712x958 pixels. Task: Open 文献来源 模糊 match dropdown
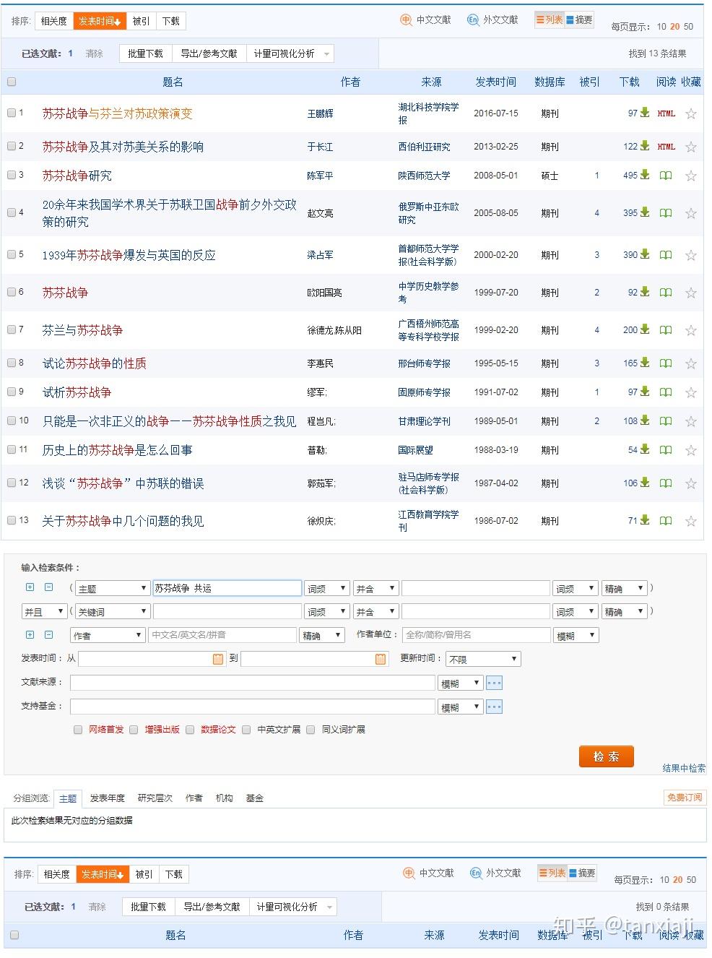click(x=461, y=683)
